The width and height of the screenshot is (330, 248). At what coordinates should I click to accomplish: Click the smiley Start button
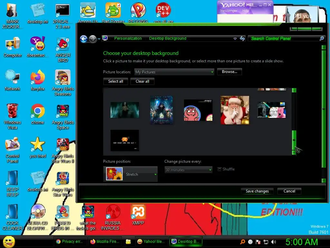9,242
